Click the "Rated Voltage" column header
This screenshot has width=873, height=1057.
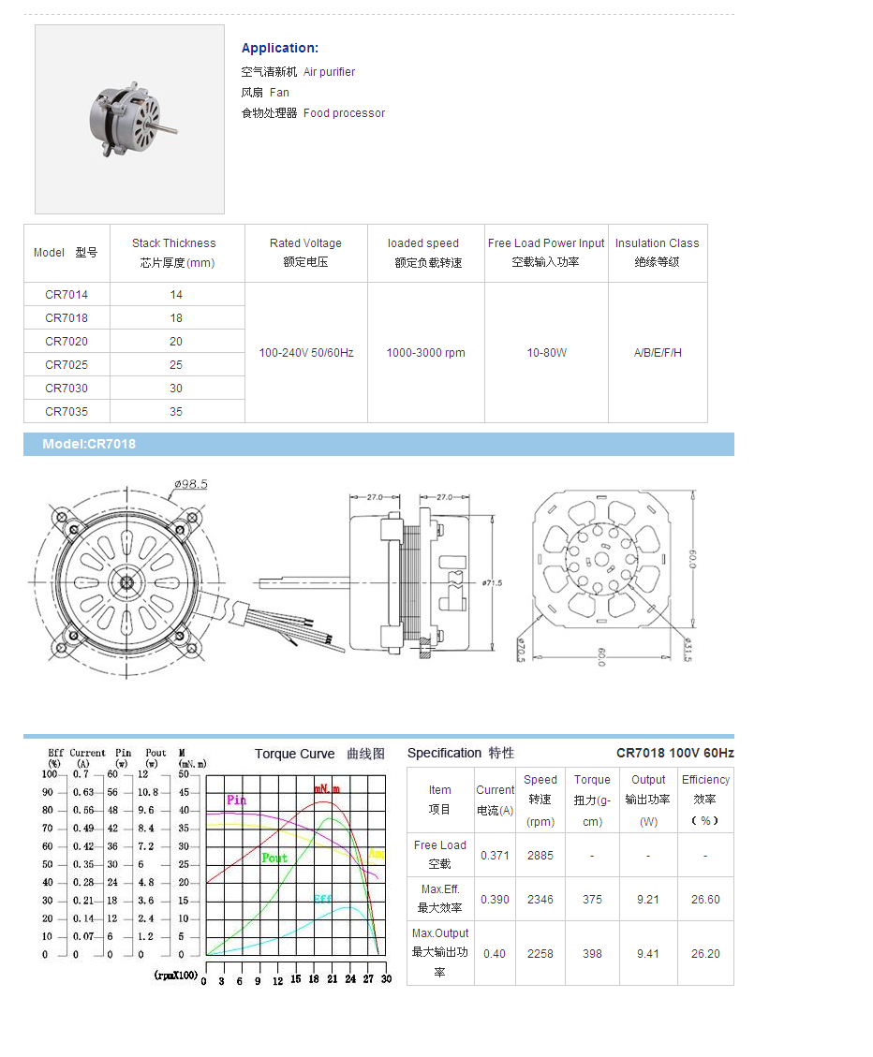tap(306, 253)
